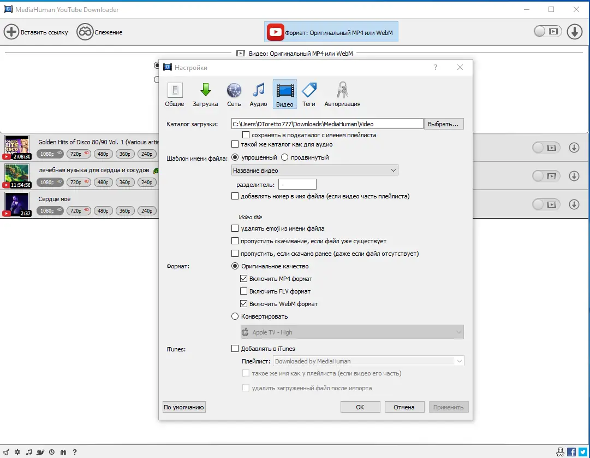Check Добавлять в iTunes
Image resolution: width=590 pixels, height=458 pixels.
(x=235, y=349)
